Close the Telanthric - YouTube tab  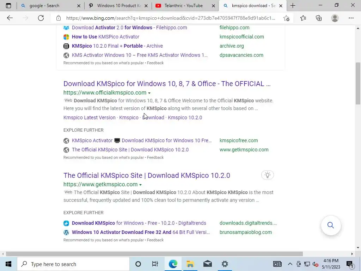[213, 6]
